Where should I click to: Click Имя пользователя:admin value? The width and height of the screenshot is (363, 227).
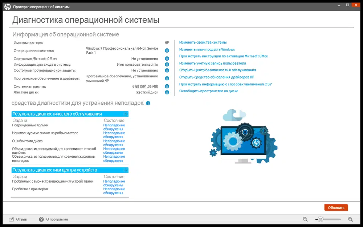(x=138, y=65)
